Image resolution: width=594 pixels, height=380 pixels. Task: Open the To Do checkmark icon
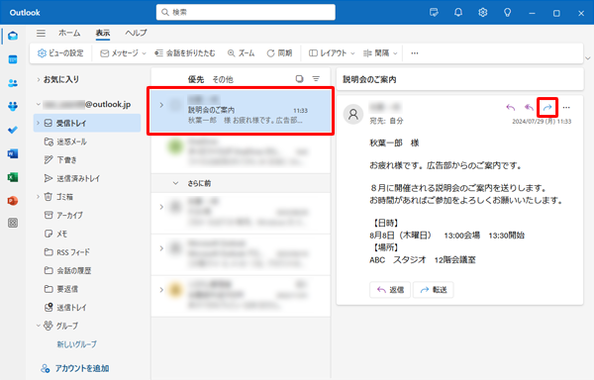click(13, 130)
